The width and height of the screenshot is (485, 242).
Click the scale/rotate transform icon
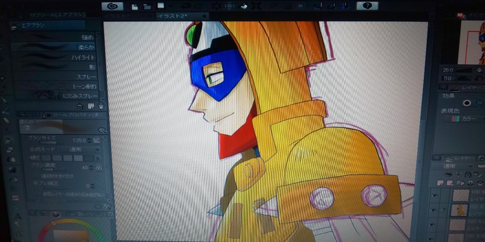(256, 6)
